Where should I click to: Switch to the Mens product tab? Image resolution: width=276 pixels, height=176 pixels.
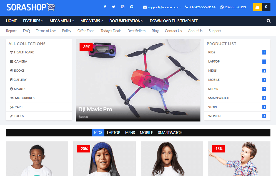click(130, 133)
